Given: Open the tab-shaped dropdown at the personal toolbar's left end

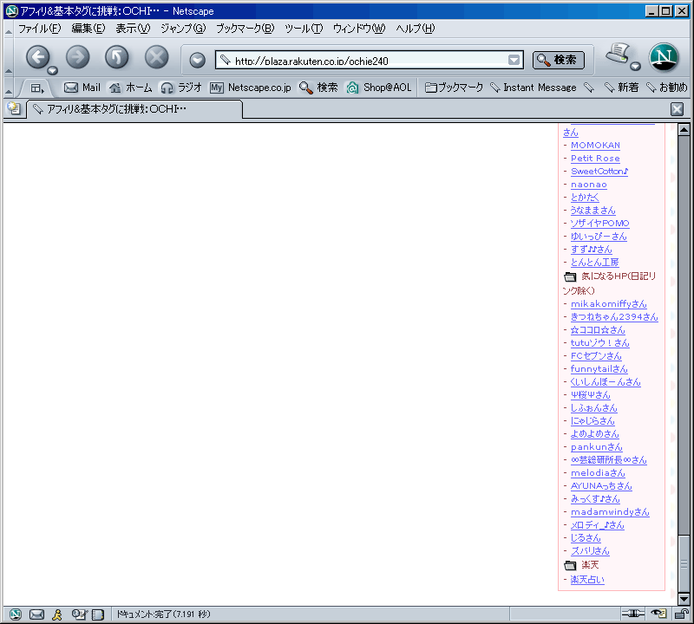Looking at the screenshot, I should pos(36,88).
